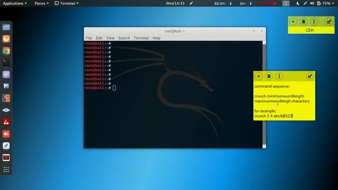
Task: Click the network connection icon in top bar
Action: click(305, 3)
